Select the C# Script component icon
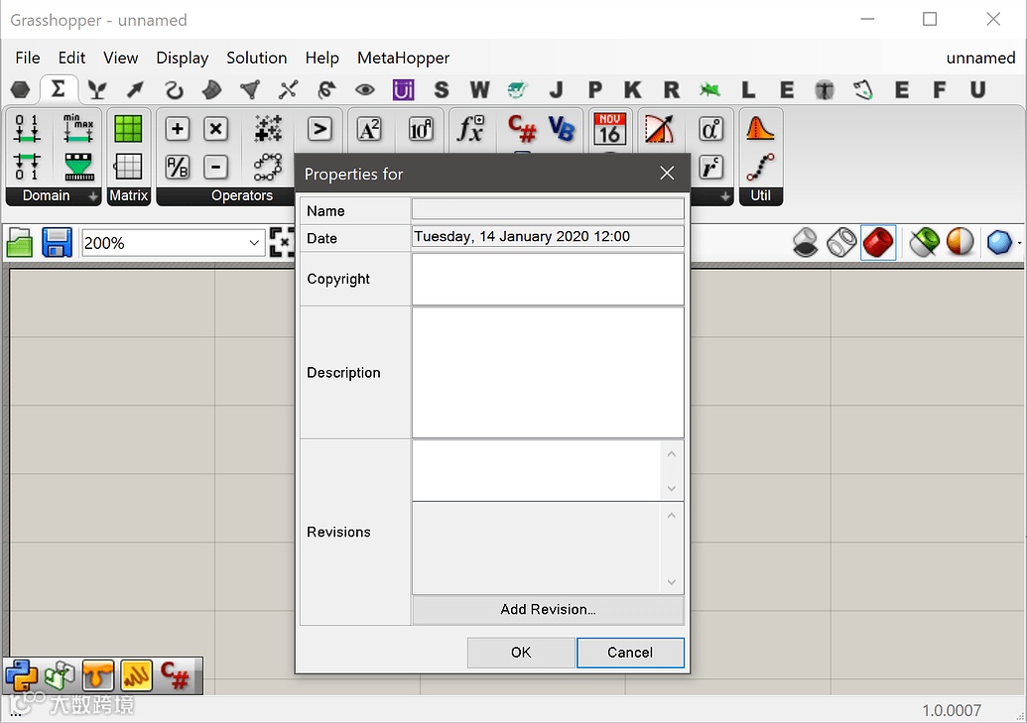Viewport: 1027px width, 723px height. [x=522, y=128]
